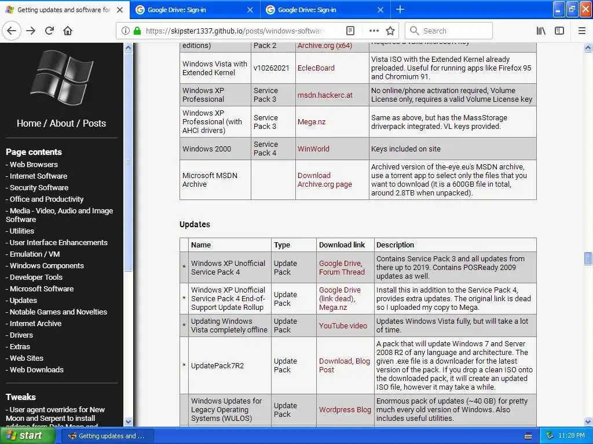Click the keyboard icon in system tray
The image size is (593, 444).
[x=528, y=436]
